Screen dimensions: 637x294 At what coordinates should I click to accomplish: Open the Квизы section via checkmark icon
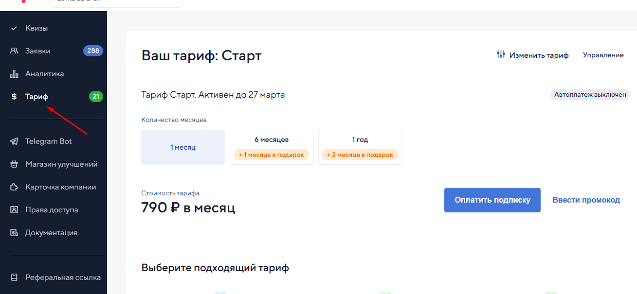point(14,28)
